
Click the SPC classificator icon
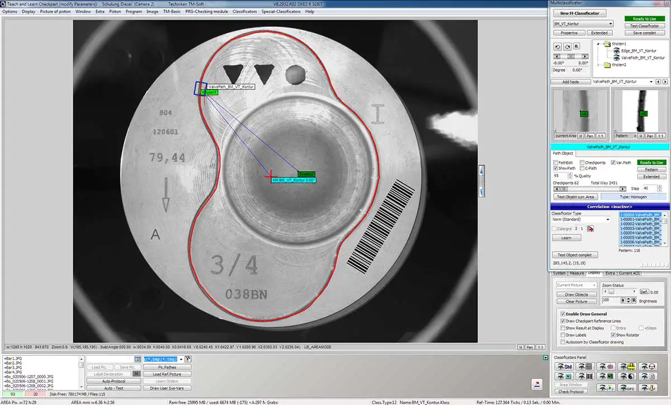pos(627,388)
